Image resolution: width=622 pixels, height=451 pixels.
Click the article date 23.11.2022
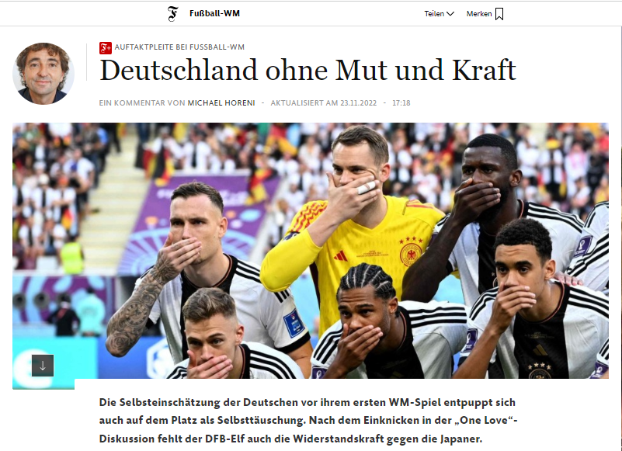358,102
